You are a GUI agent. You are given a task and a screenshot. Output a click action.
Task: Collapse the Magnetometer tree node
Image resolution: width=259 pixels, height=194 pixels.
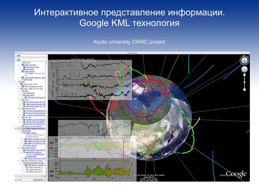(18, 109)
